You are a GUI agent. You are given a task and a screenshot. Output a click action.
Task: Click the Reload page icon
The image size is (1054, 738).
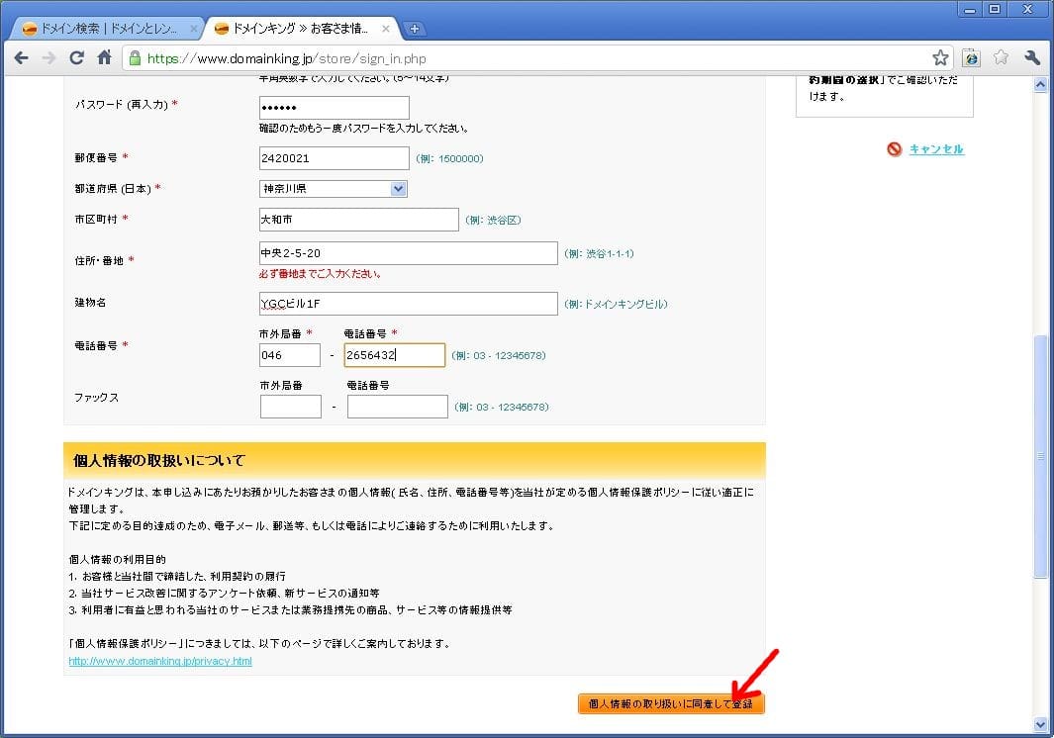[x=76, y=58]
